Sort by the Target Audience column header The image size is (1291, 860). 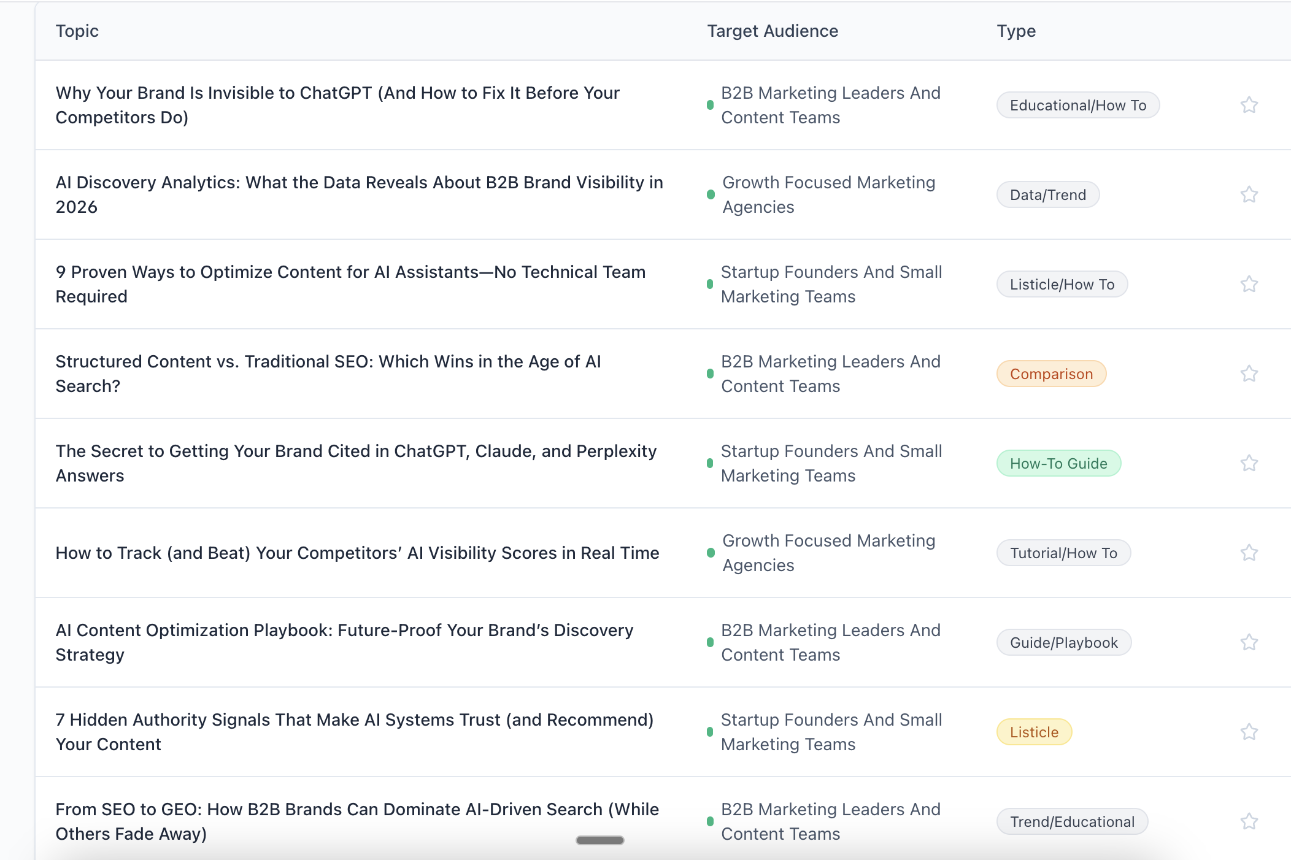(773, 31)
